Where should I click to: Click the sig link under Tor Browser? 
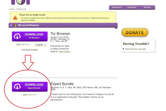[x=18, y=44]
